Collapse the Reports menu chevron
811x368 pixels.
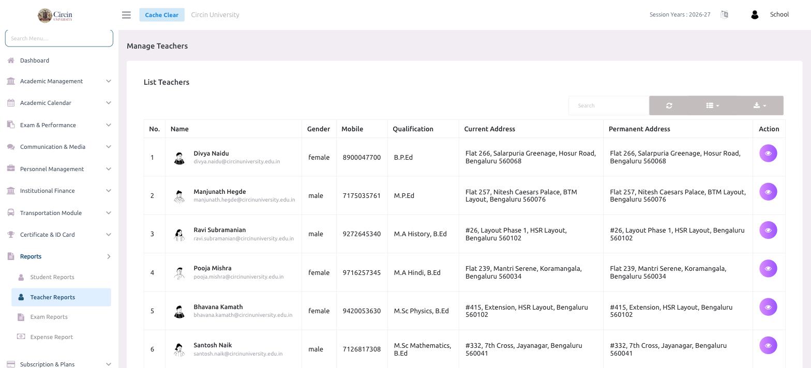pos(109,256)
